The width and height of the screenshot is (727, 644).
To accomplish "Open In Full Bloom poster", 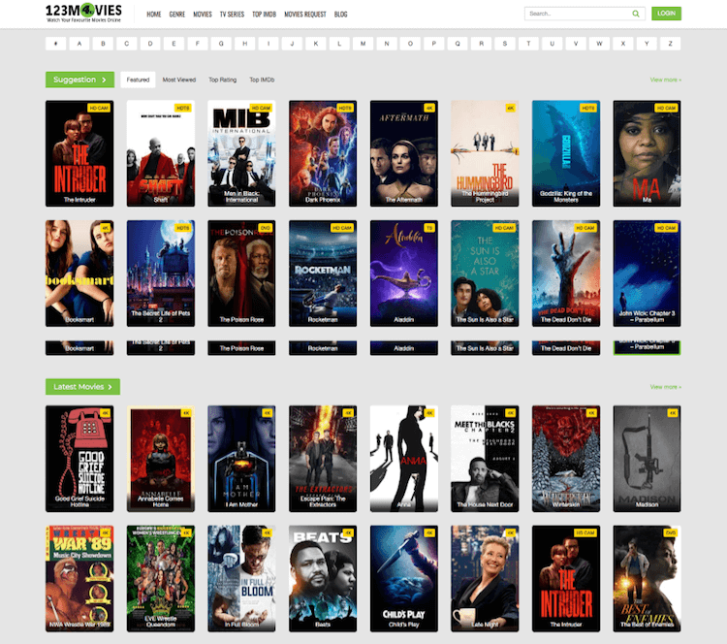I will tap(241, 579).
